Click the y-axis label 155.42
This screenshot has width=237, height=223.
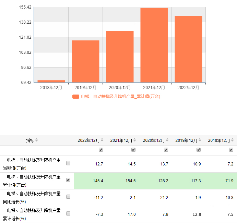[25, 7]
